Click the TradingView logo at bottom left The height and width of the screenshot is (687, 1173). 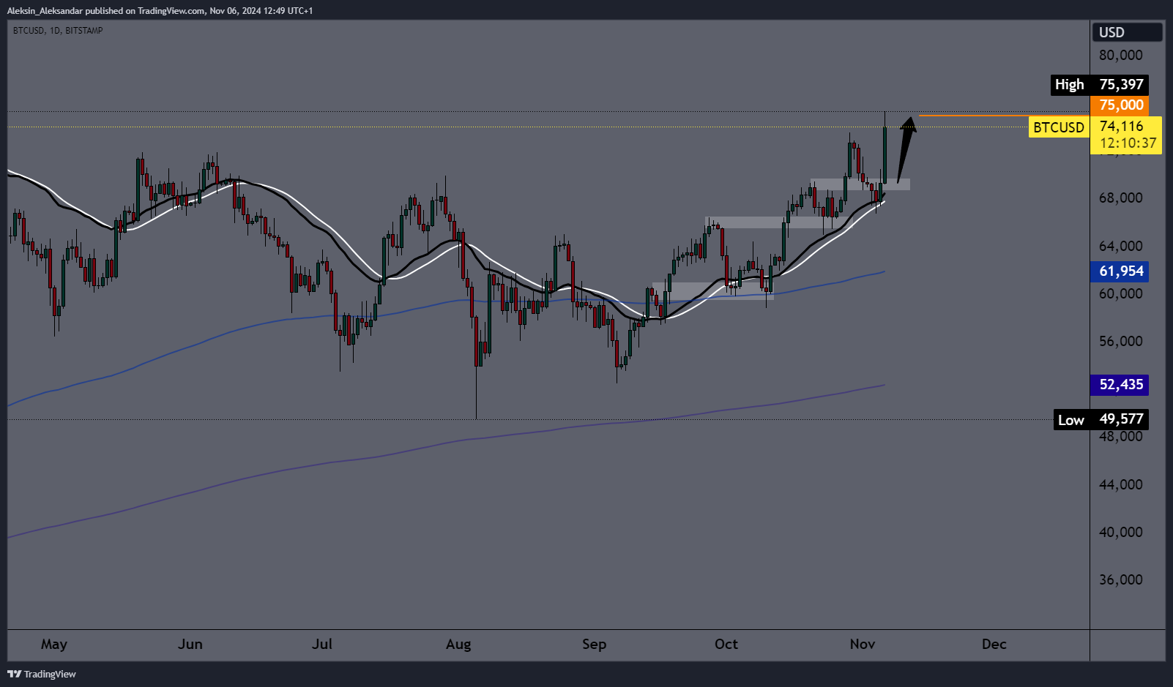coord(42,674)
